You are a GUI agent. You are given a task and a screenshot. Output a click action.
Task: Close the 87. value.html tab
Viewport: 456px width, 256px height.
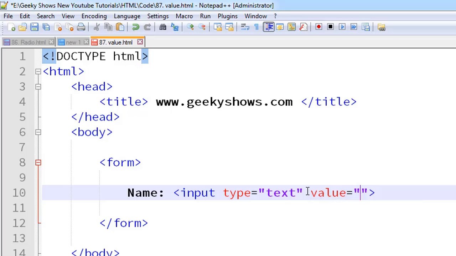[x=140, y=42]
